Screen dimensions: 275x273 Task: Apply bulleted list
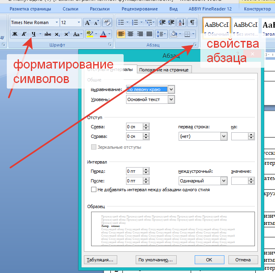[121, 22]
